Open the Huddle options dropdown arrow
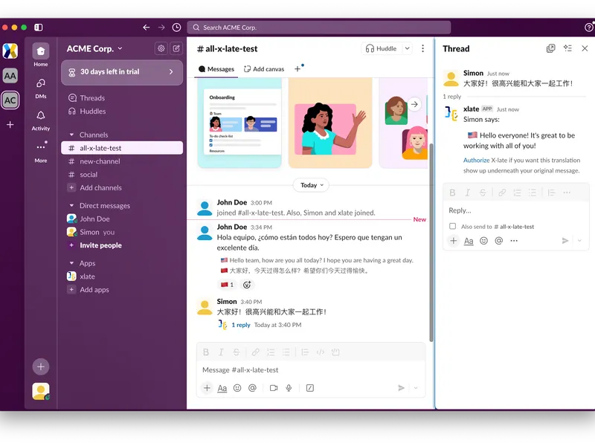This screenshot has height=446, width=595. (x=407, y=48)
